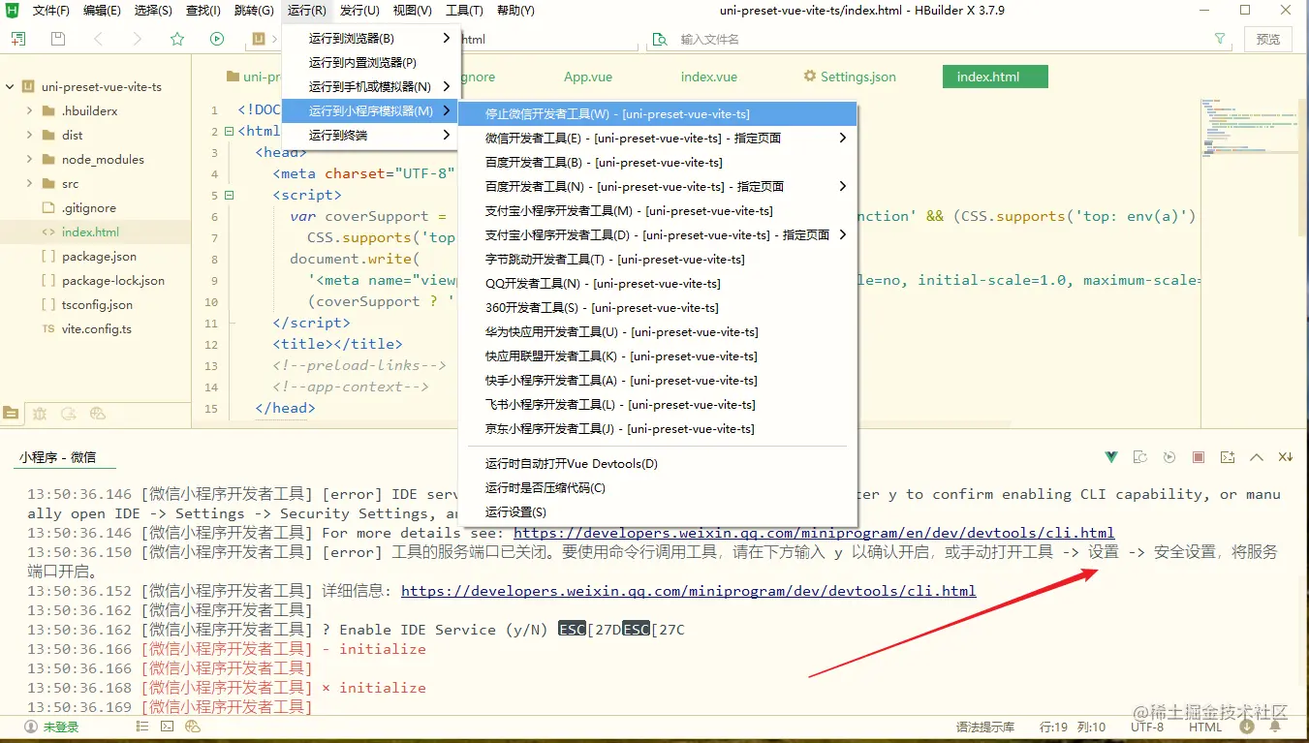
Task: Switch to the App.vue tab
Action: [588, 77]
